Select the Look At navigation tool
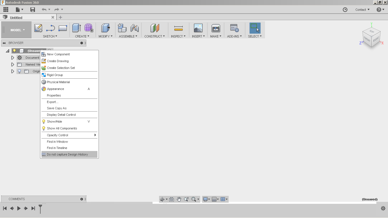Screen dimensions: 388x218 point(172,199)
